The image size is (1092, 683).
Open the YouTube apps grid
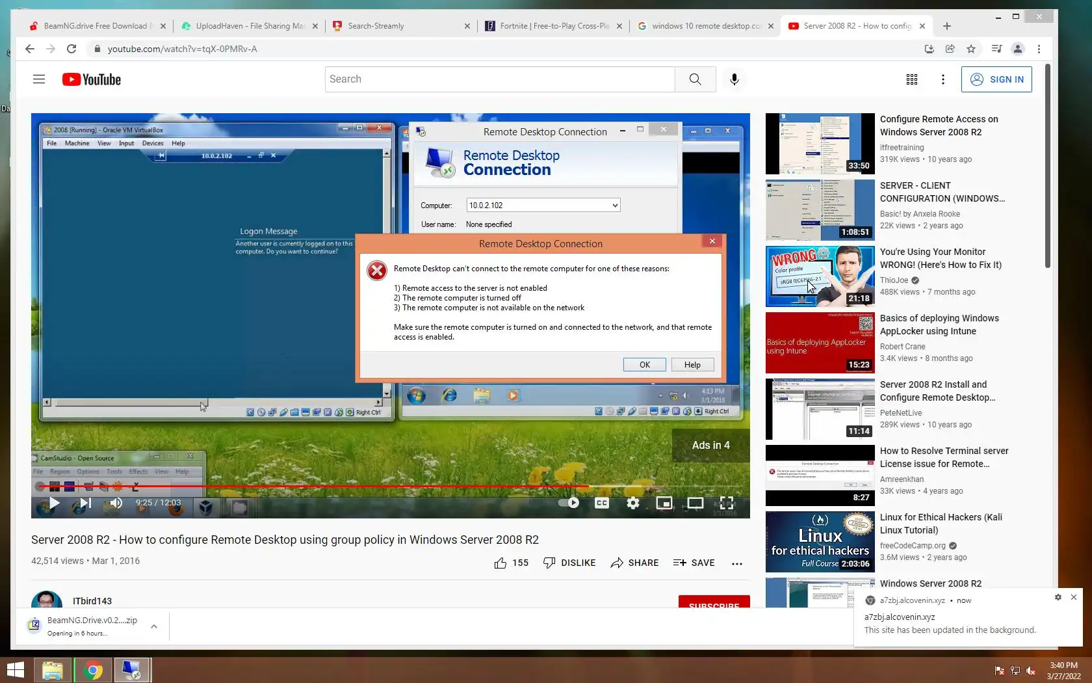912,79
